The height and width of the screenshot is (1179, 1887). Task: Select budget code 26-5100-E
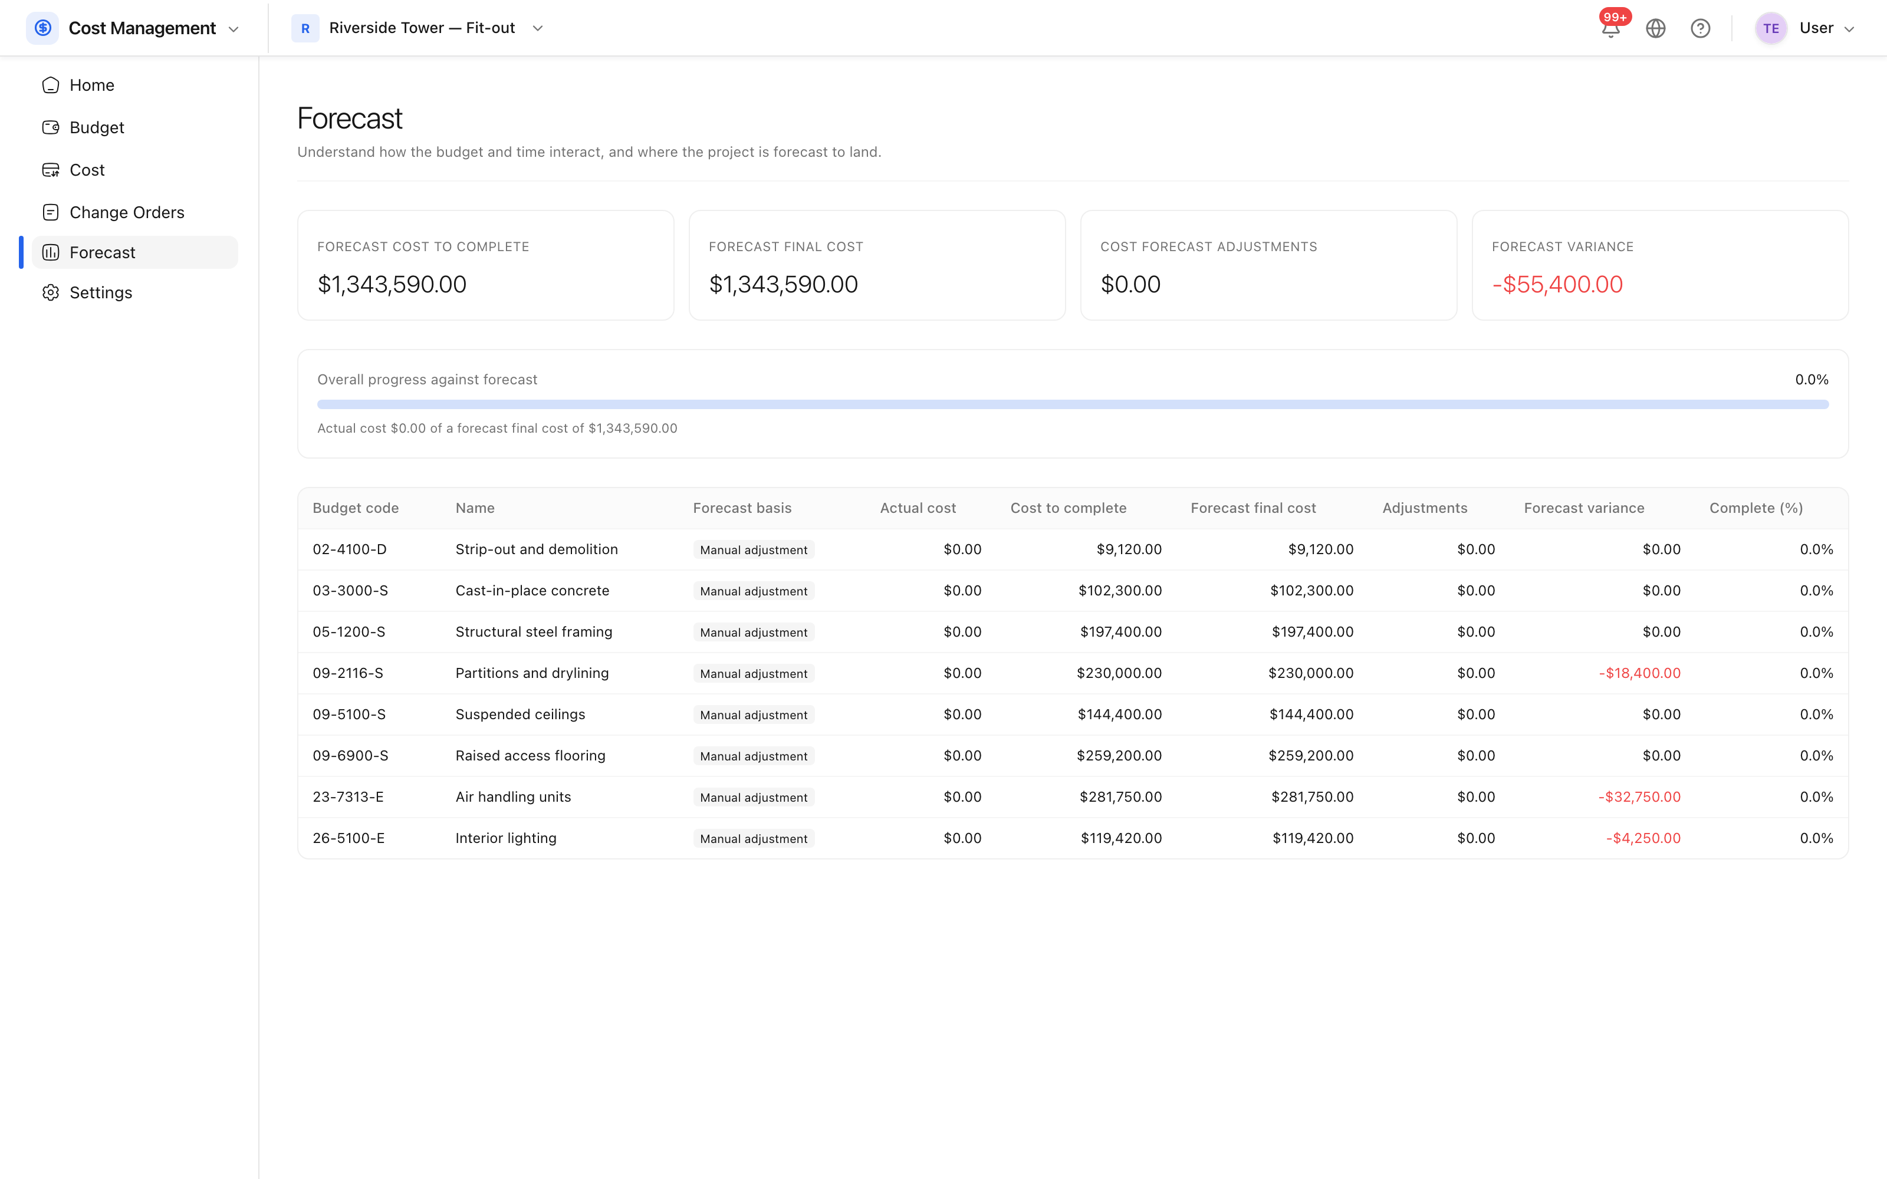coord(349,838)
